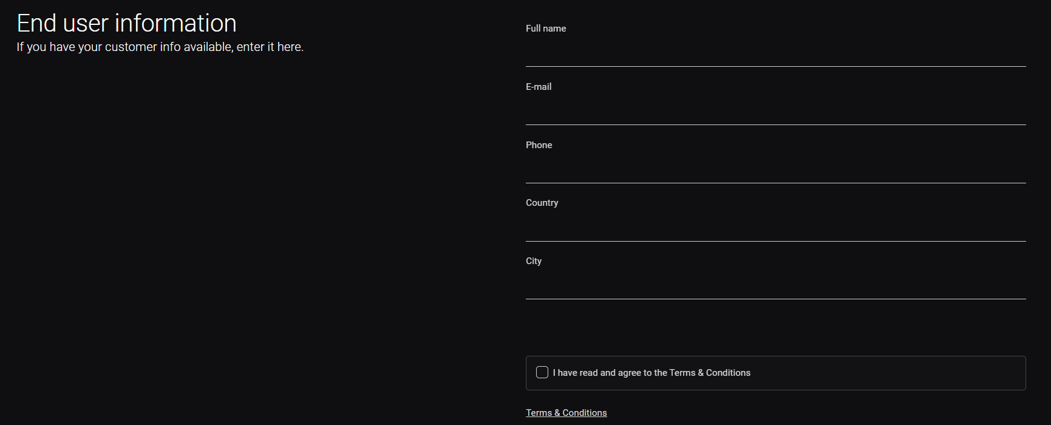Click the customer info subtitle text

coord(160,47)
